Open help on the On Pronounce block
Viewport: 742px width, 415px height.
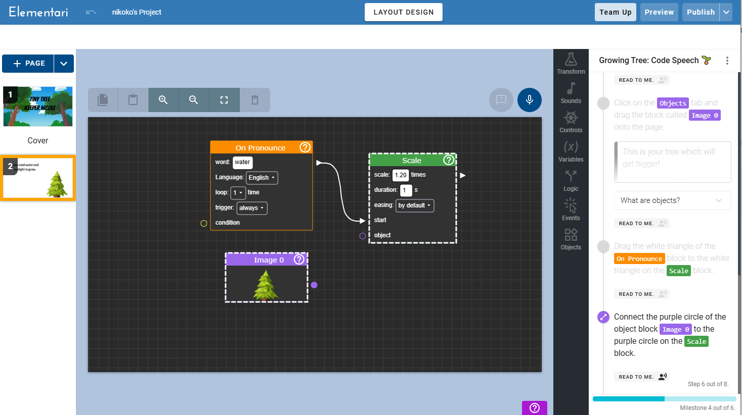pos(304,147)
